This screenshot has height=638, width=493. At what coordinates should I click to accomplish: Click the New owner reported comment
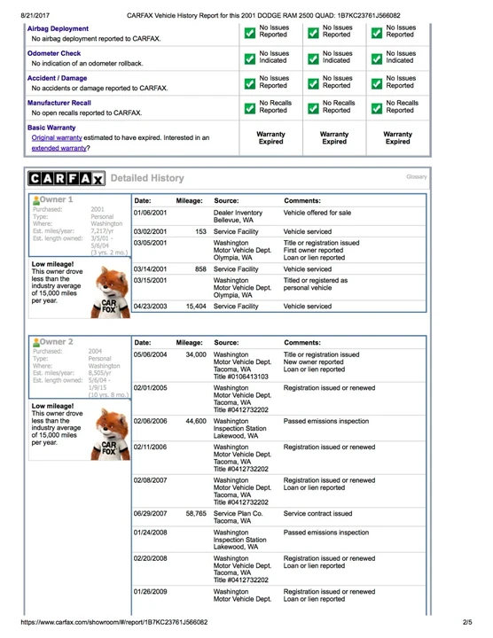point(314,362)
